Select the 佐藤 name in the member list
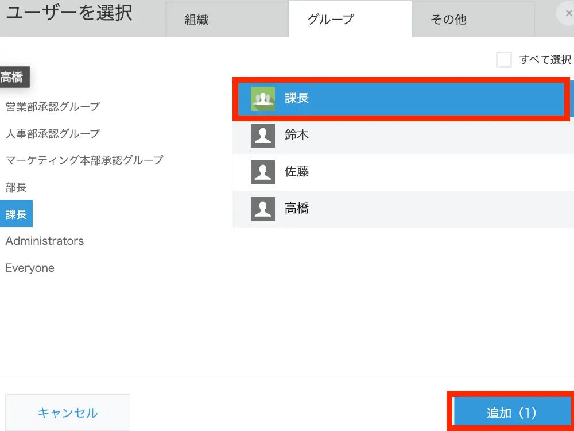The height and width of the screenshot is (431, 574). point(297,172)
